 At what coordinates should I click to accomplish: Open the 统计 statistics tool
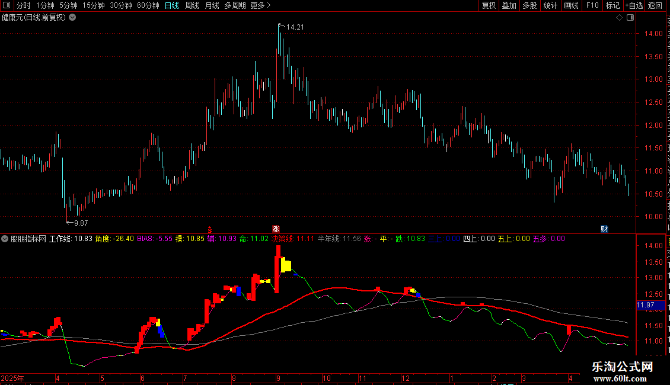550,5
